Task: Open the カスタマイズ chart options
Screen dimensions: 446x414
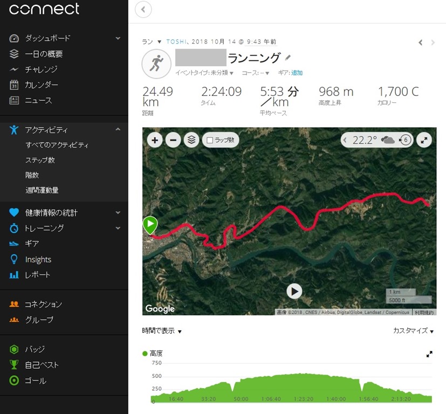Action: point(413,330)
